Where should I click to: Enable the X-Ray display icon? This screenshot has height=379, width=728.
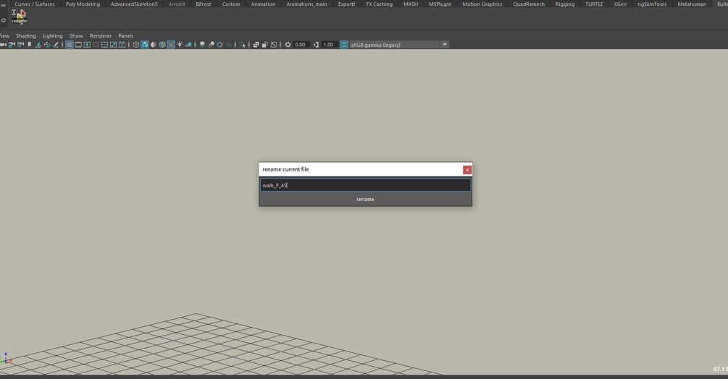(x=256, y=44)
